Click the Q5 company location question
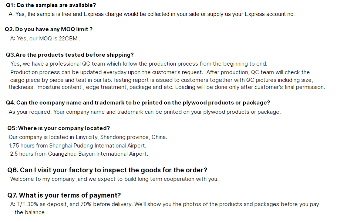 pyautogui.click(x=58, y=128)
